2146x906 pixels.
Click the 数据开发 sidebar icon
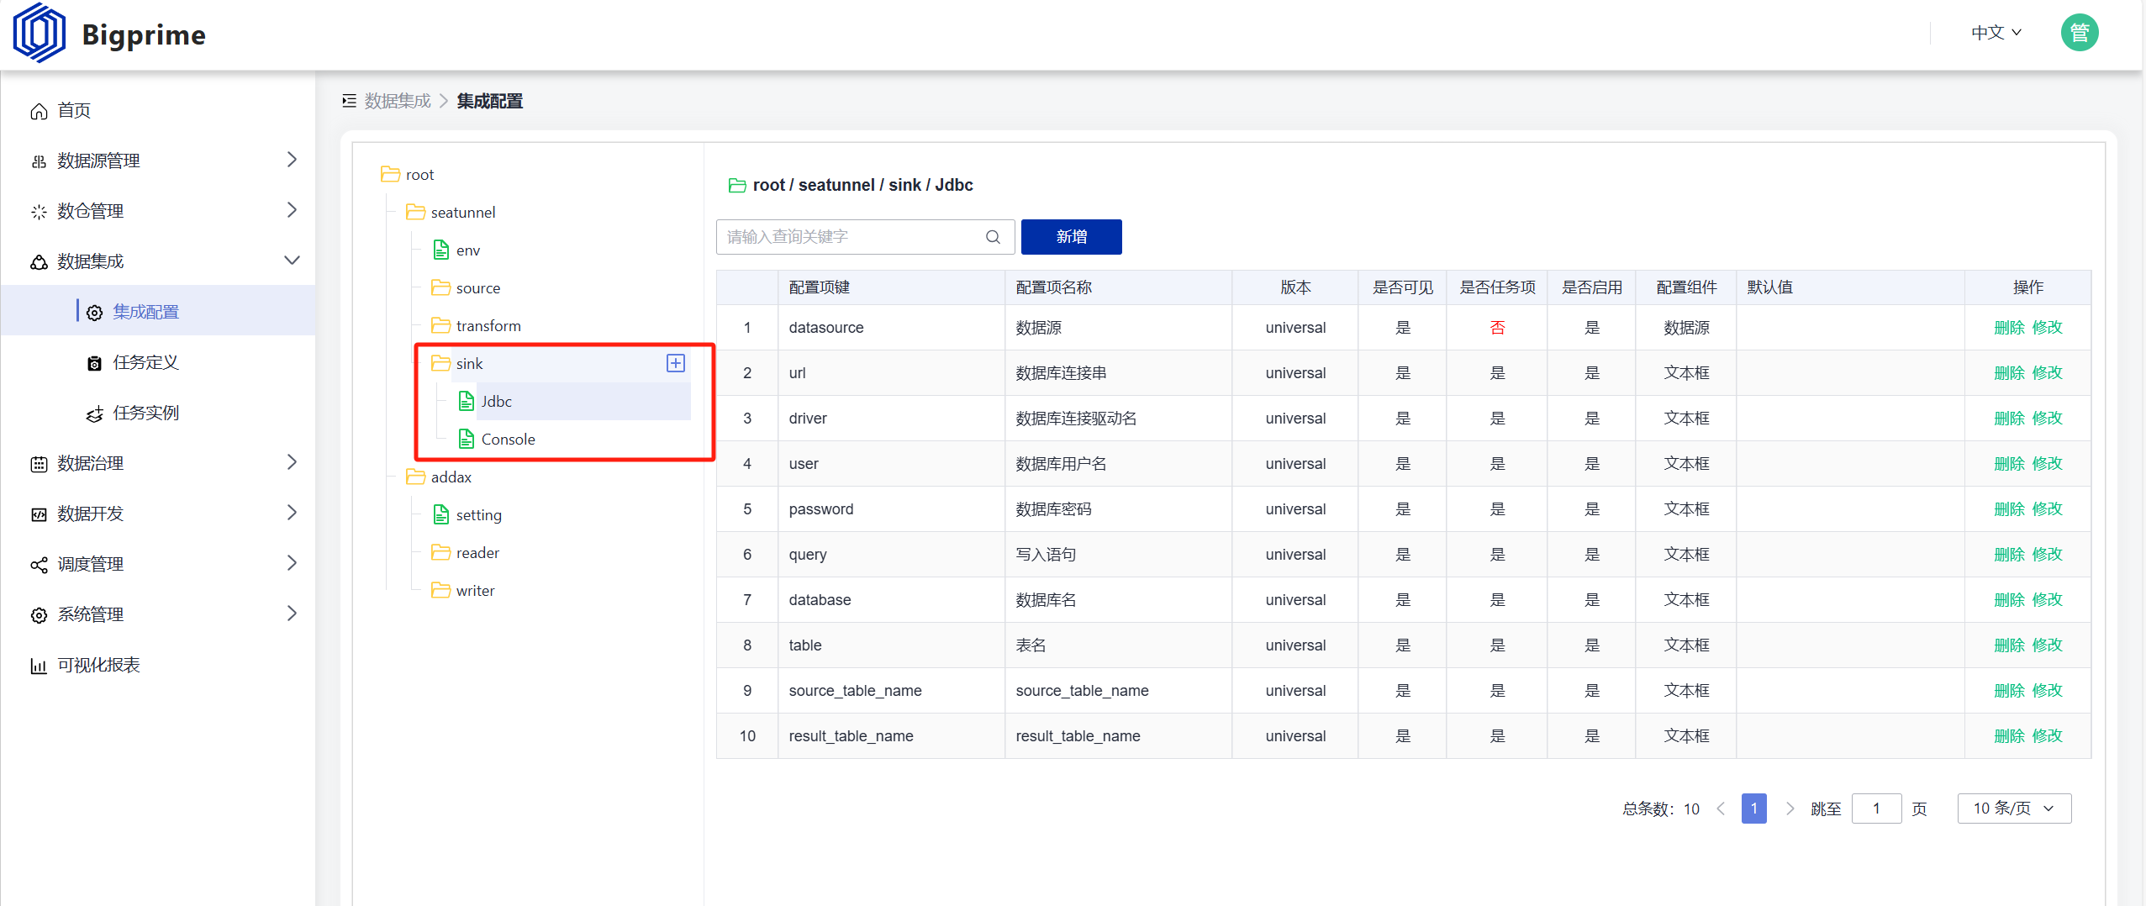[x=39, y=514]
